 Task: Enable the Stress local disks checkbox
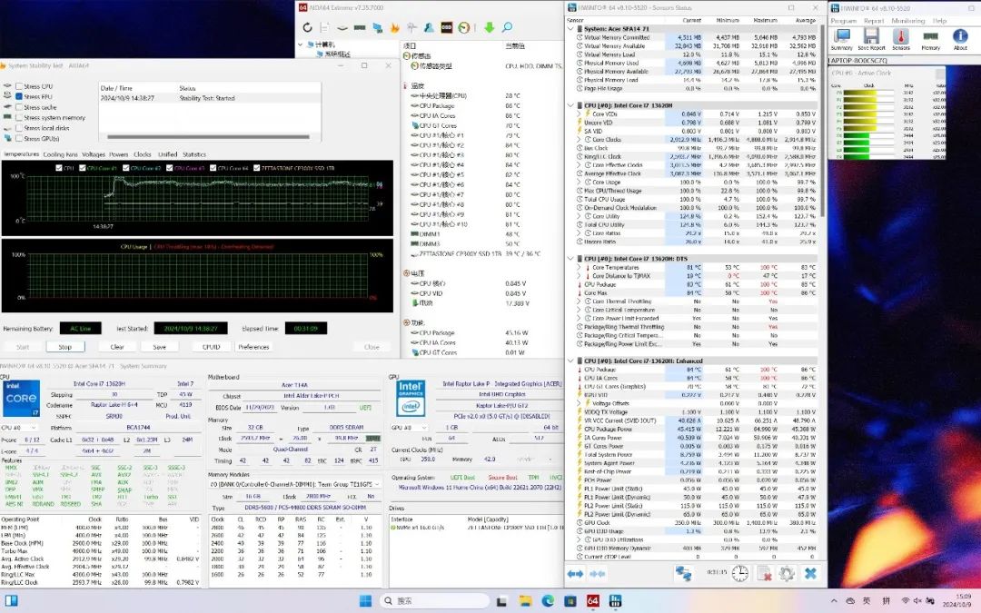click(19, 128)
